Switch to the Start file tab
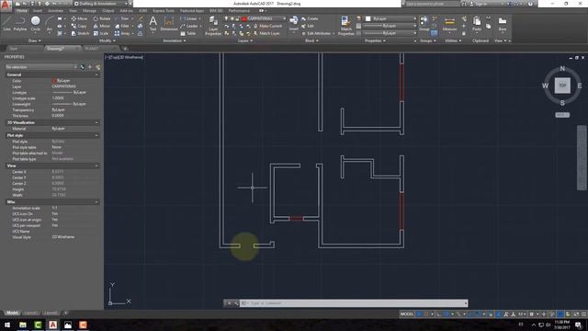Image resolution: width=588 pixels, height=331 pixels. click(15, 49)
